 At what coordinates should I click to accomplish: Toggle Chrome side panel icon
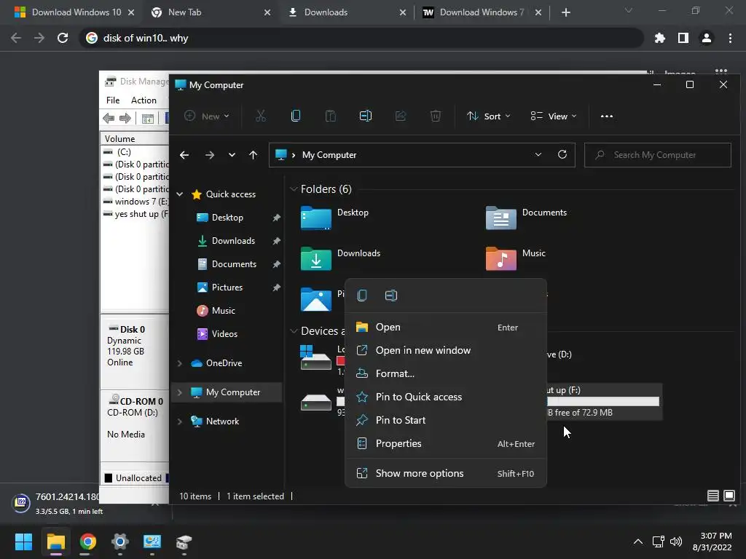click(683, 38)
